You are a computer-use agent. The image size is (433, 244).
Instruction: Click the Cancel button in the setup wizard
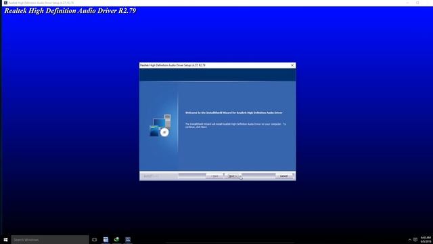click(284, 176)
